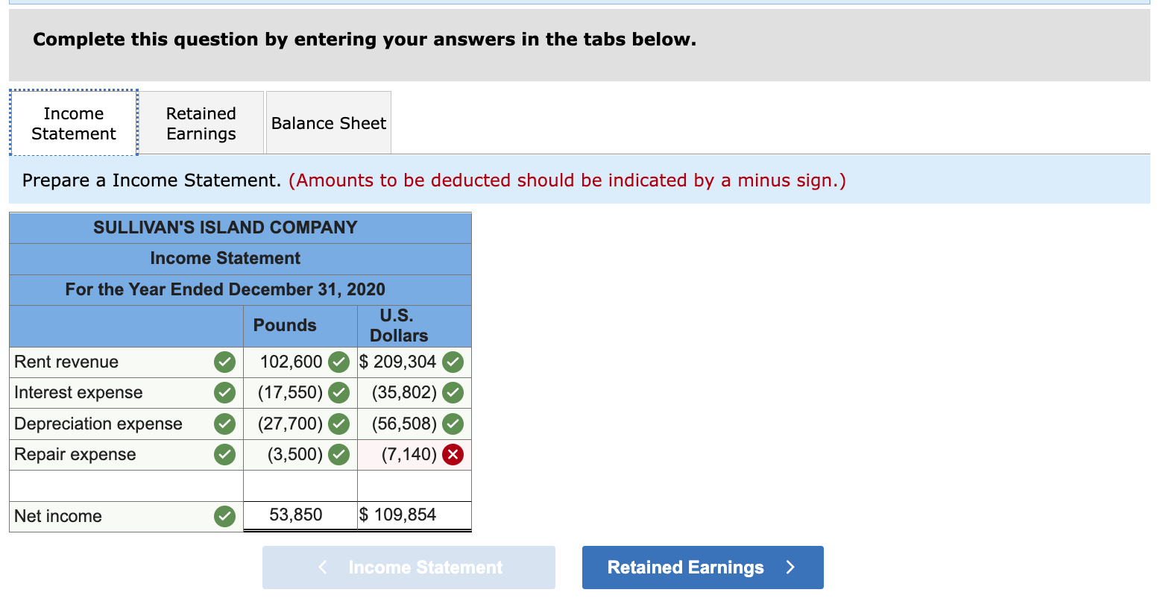Click the checkmark beside Depreciation expense pounds value
The image size is (1166, 613).
tap(338, 424)
